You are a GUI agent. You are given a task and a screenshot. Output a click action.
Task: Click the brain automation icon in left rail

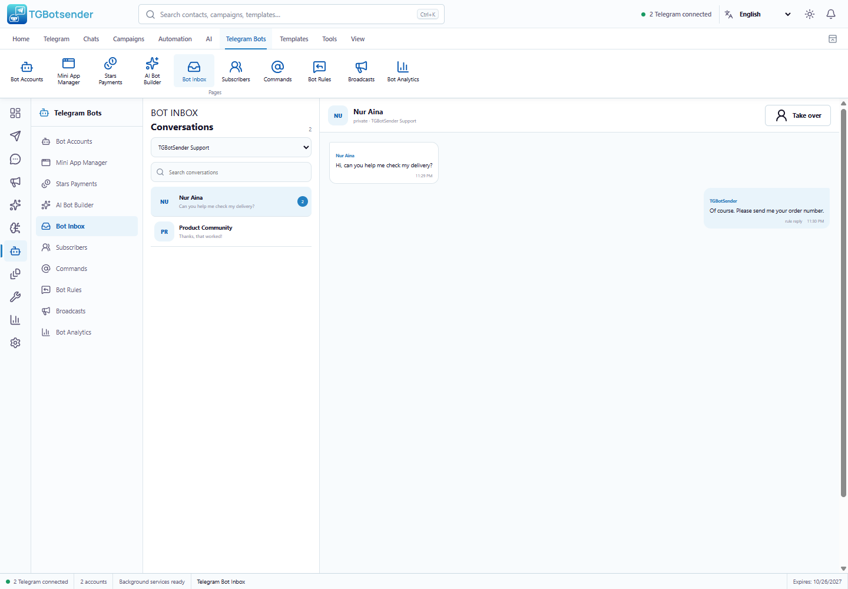[x=15, y=228]
